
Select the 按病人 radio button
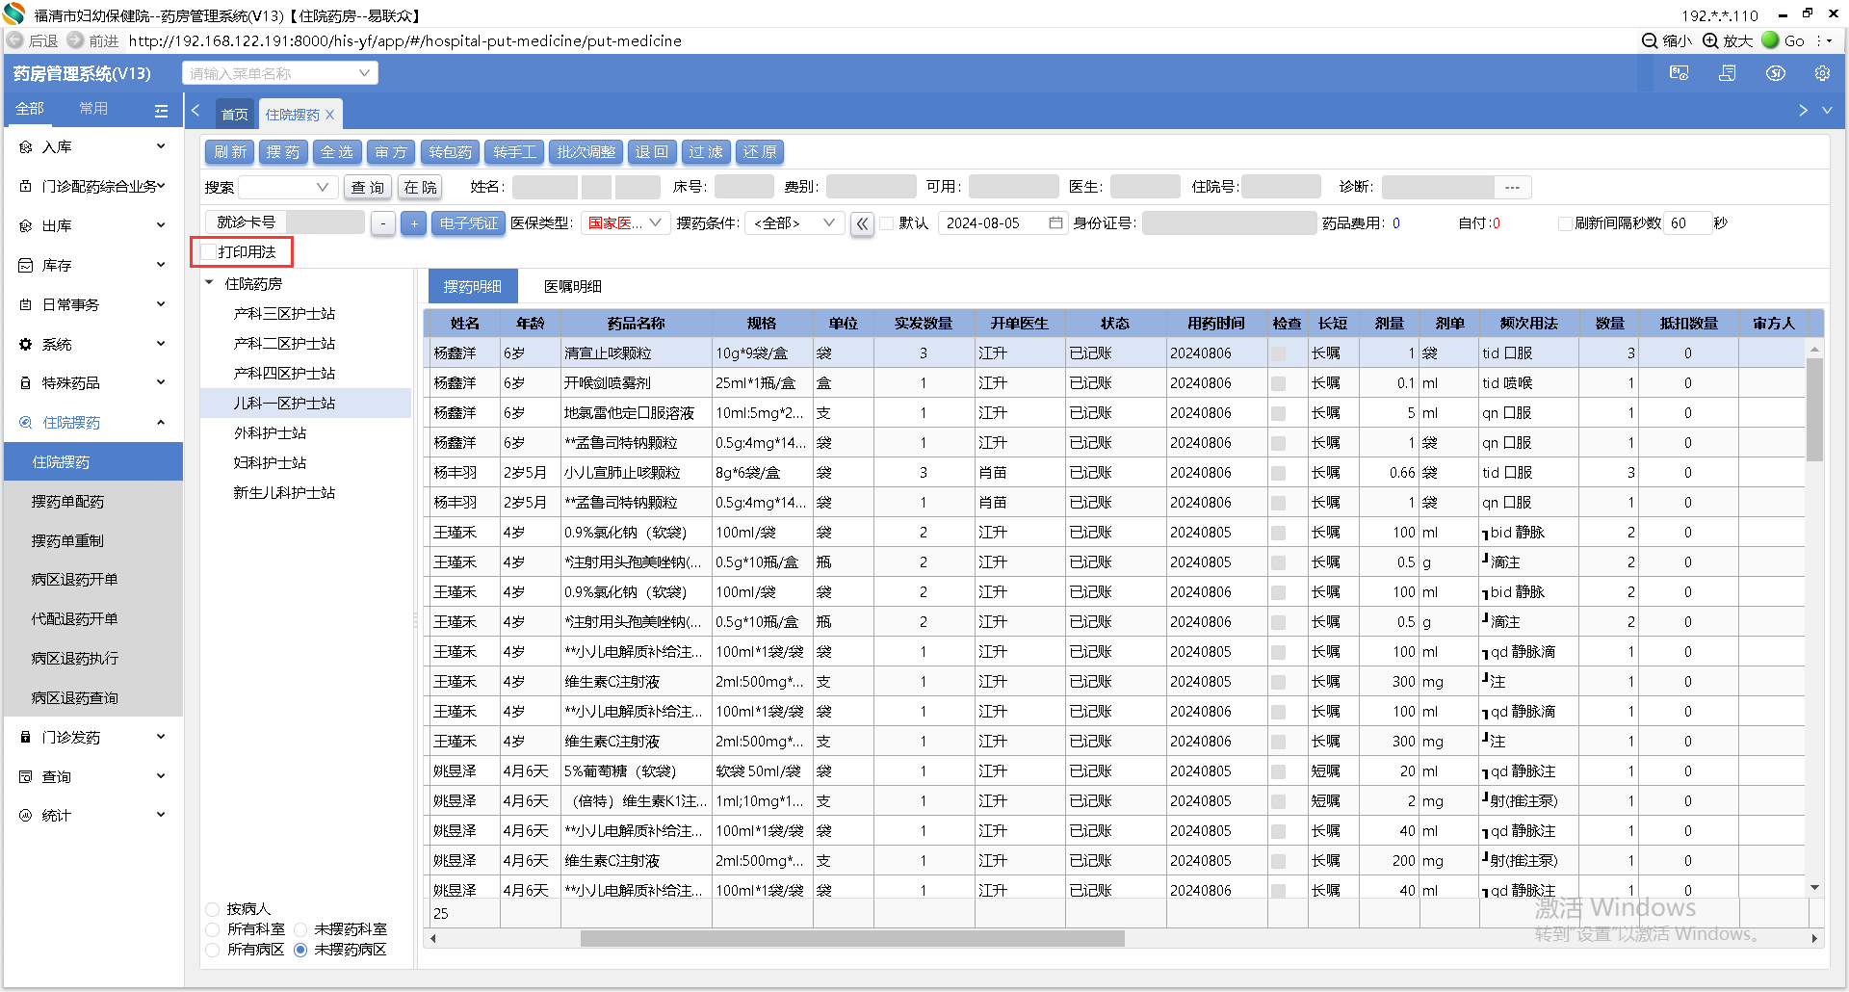coord(213,909)
